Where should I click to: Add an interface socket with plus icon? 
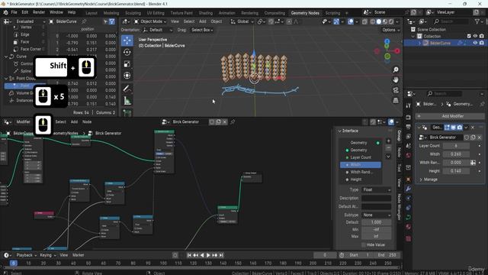click(x=388, y=141)
